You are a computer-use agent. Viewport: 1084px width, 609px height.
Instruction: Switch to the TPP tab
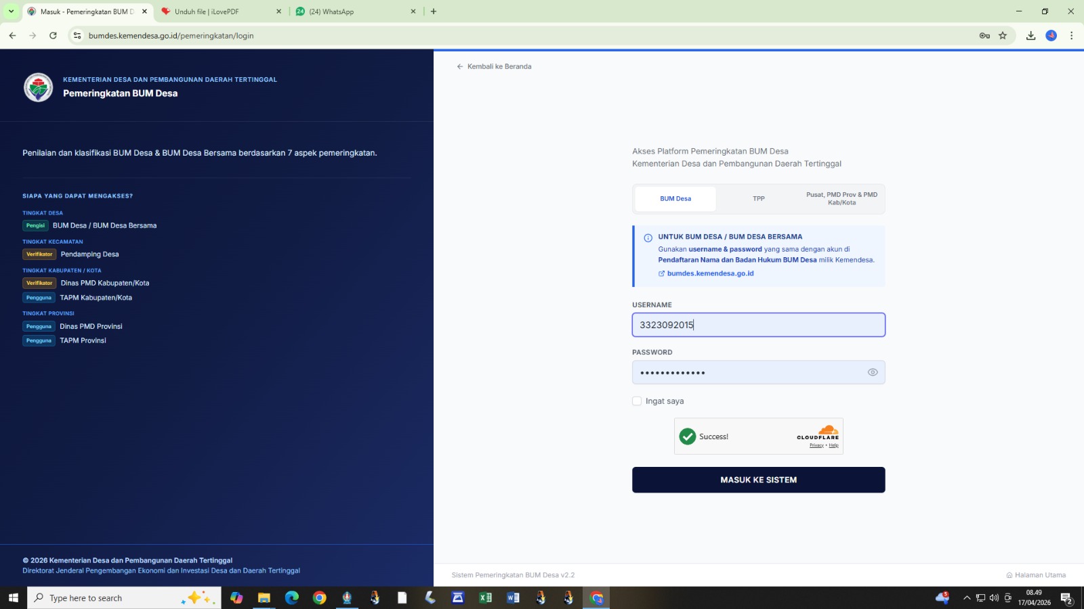[759, 199]
